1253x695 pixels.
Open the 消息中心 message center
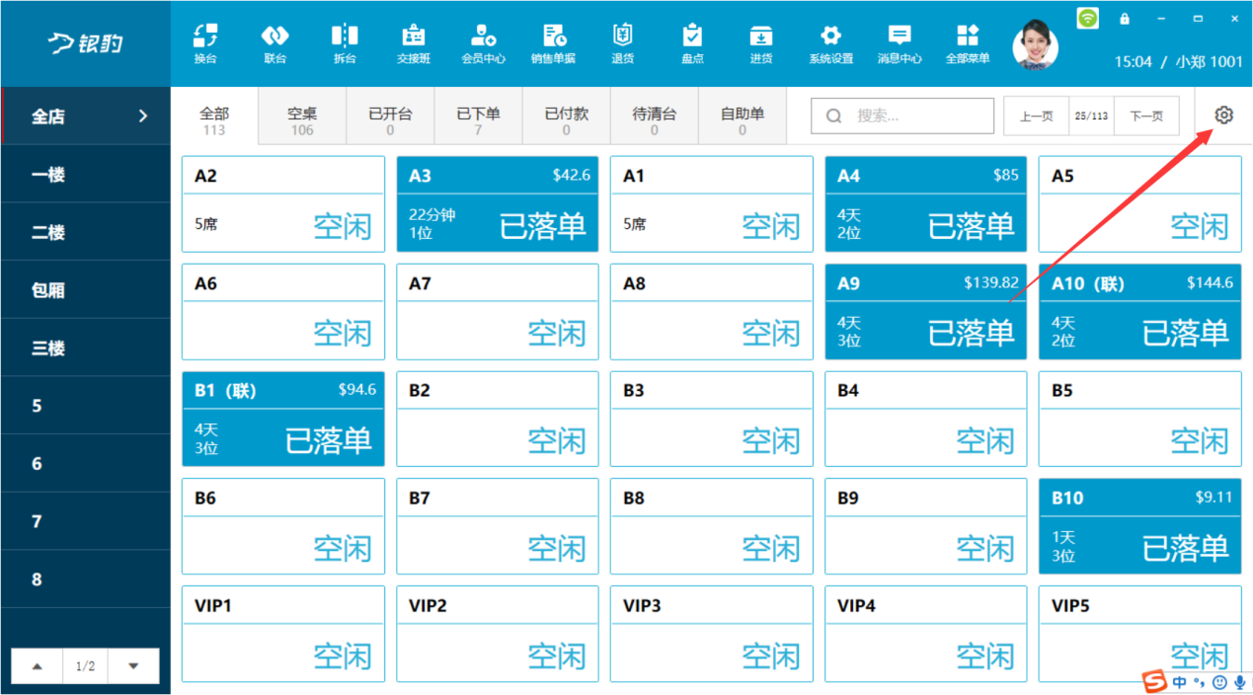coord(900,43)
